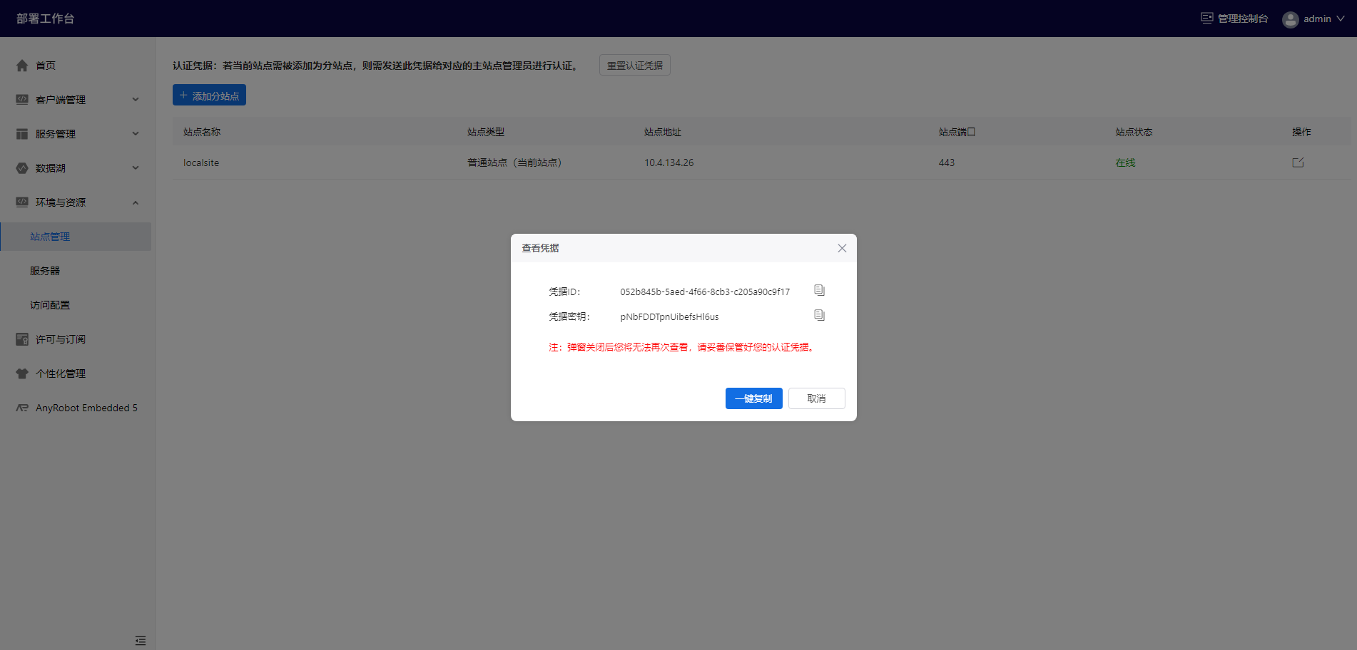This screenshot has height=650, width=1357.
Task: Click the localsite cell
Action: pyautogui.click(x=201, y=162)
